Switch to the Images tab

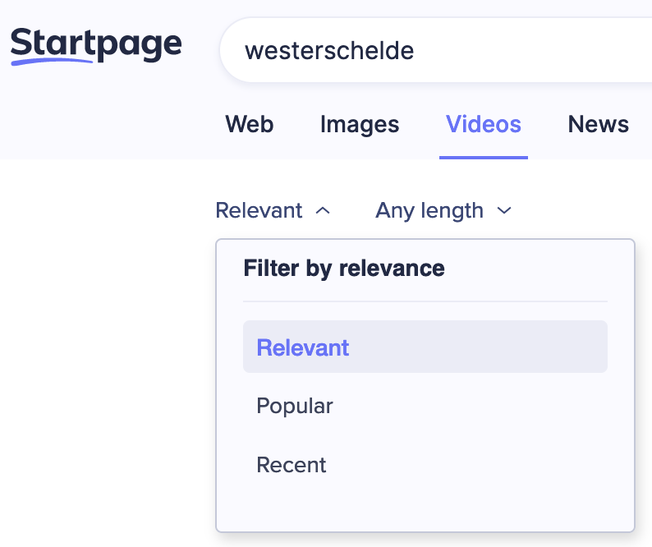tap(360, 124)
